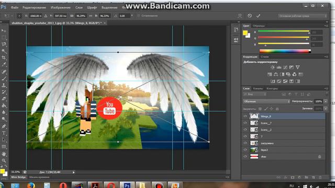Open the Layers panel flyout menu
Viewport: 335px width, 188px height.
pos(326,88)
